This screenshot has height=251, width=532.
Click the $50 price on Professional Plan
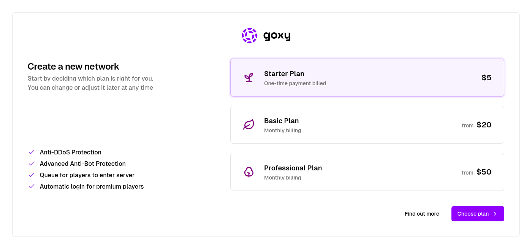point(484,172)
